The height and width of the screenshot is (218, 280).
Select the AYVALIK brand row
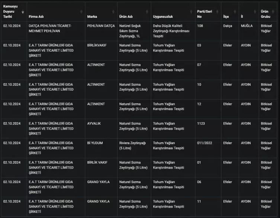point(94,123)
